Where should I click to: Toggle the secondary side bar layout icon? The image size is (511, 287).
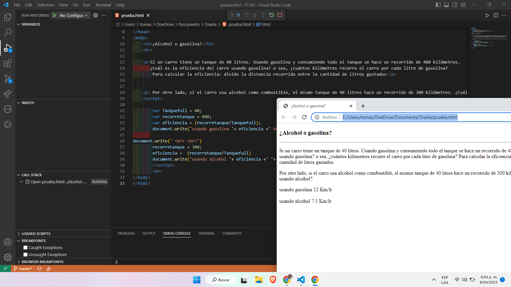[x=455, y=5]
